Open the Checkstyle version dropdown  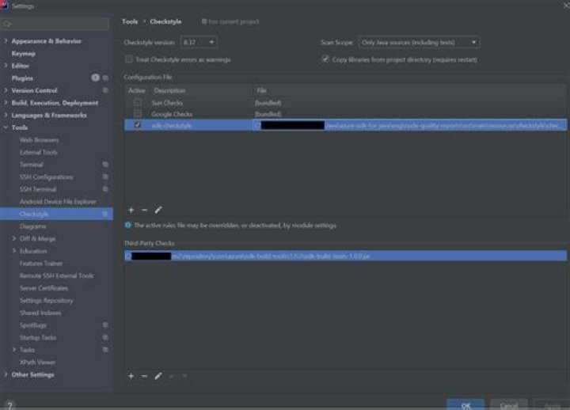tap(199, 42)
